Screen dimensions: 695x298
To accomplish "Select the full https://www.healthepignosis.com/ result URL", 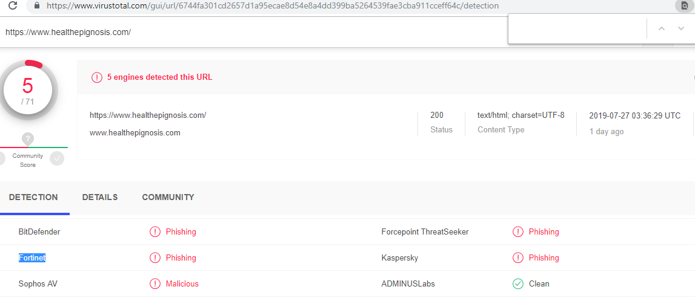I will 148,115.
